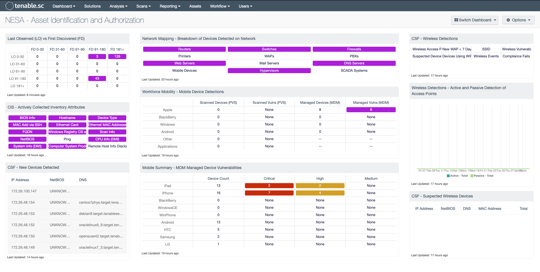Sort by MAC Address column header
Screen dimensions: 540x272
click(x=490, y=209)
